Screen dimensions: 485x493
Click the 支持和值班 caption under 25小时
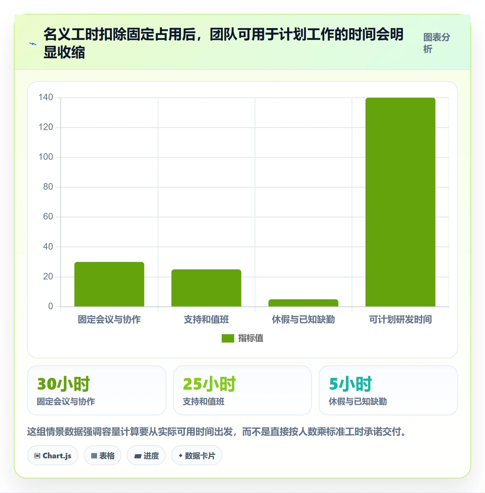[x=204, y=401]
